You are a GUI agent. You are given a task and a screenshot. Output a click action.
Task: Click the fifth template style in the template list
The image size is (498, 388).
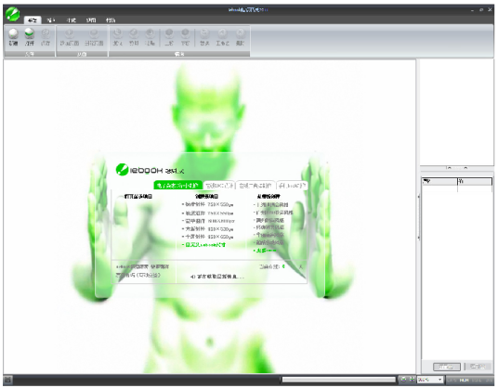tap(269, 235)
